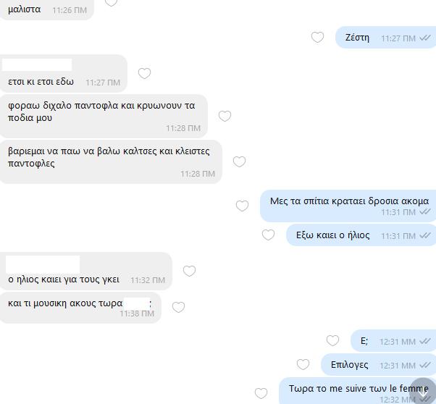
Task: Select the 'Επιλογες' message bubble
Action: (x=379, y=364)
